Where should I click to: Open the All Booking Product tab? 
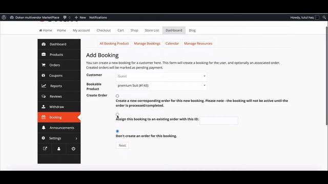click(114, 43)
